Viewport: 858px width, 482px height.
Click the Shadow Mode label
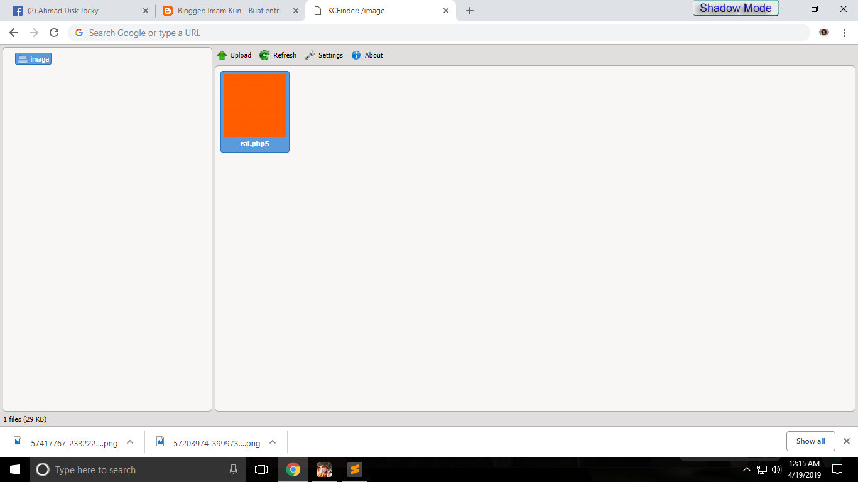pyautogui.click(x=735, y=8)
